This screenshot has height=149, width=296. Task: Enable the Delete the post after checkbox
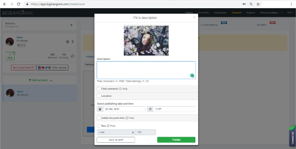(99, 118)
